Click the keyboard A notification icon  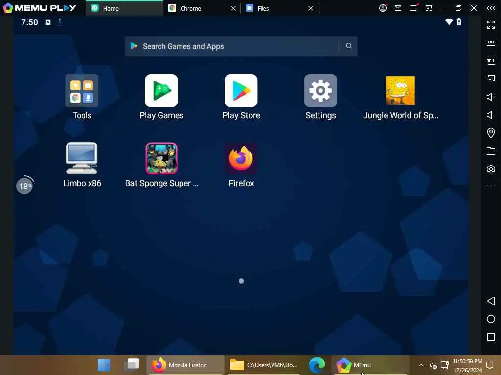(47, 22)
